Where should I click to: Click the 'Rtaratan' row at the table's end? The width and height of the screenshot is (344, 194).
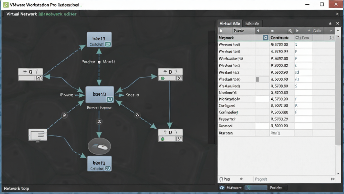276,133
